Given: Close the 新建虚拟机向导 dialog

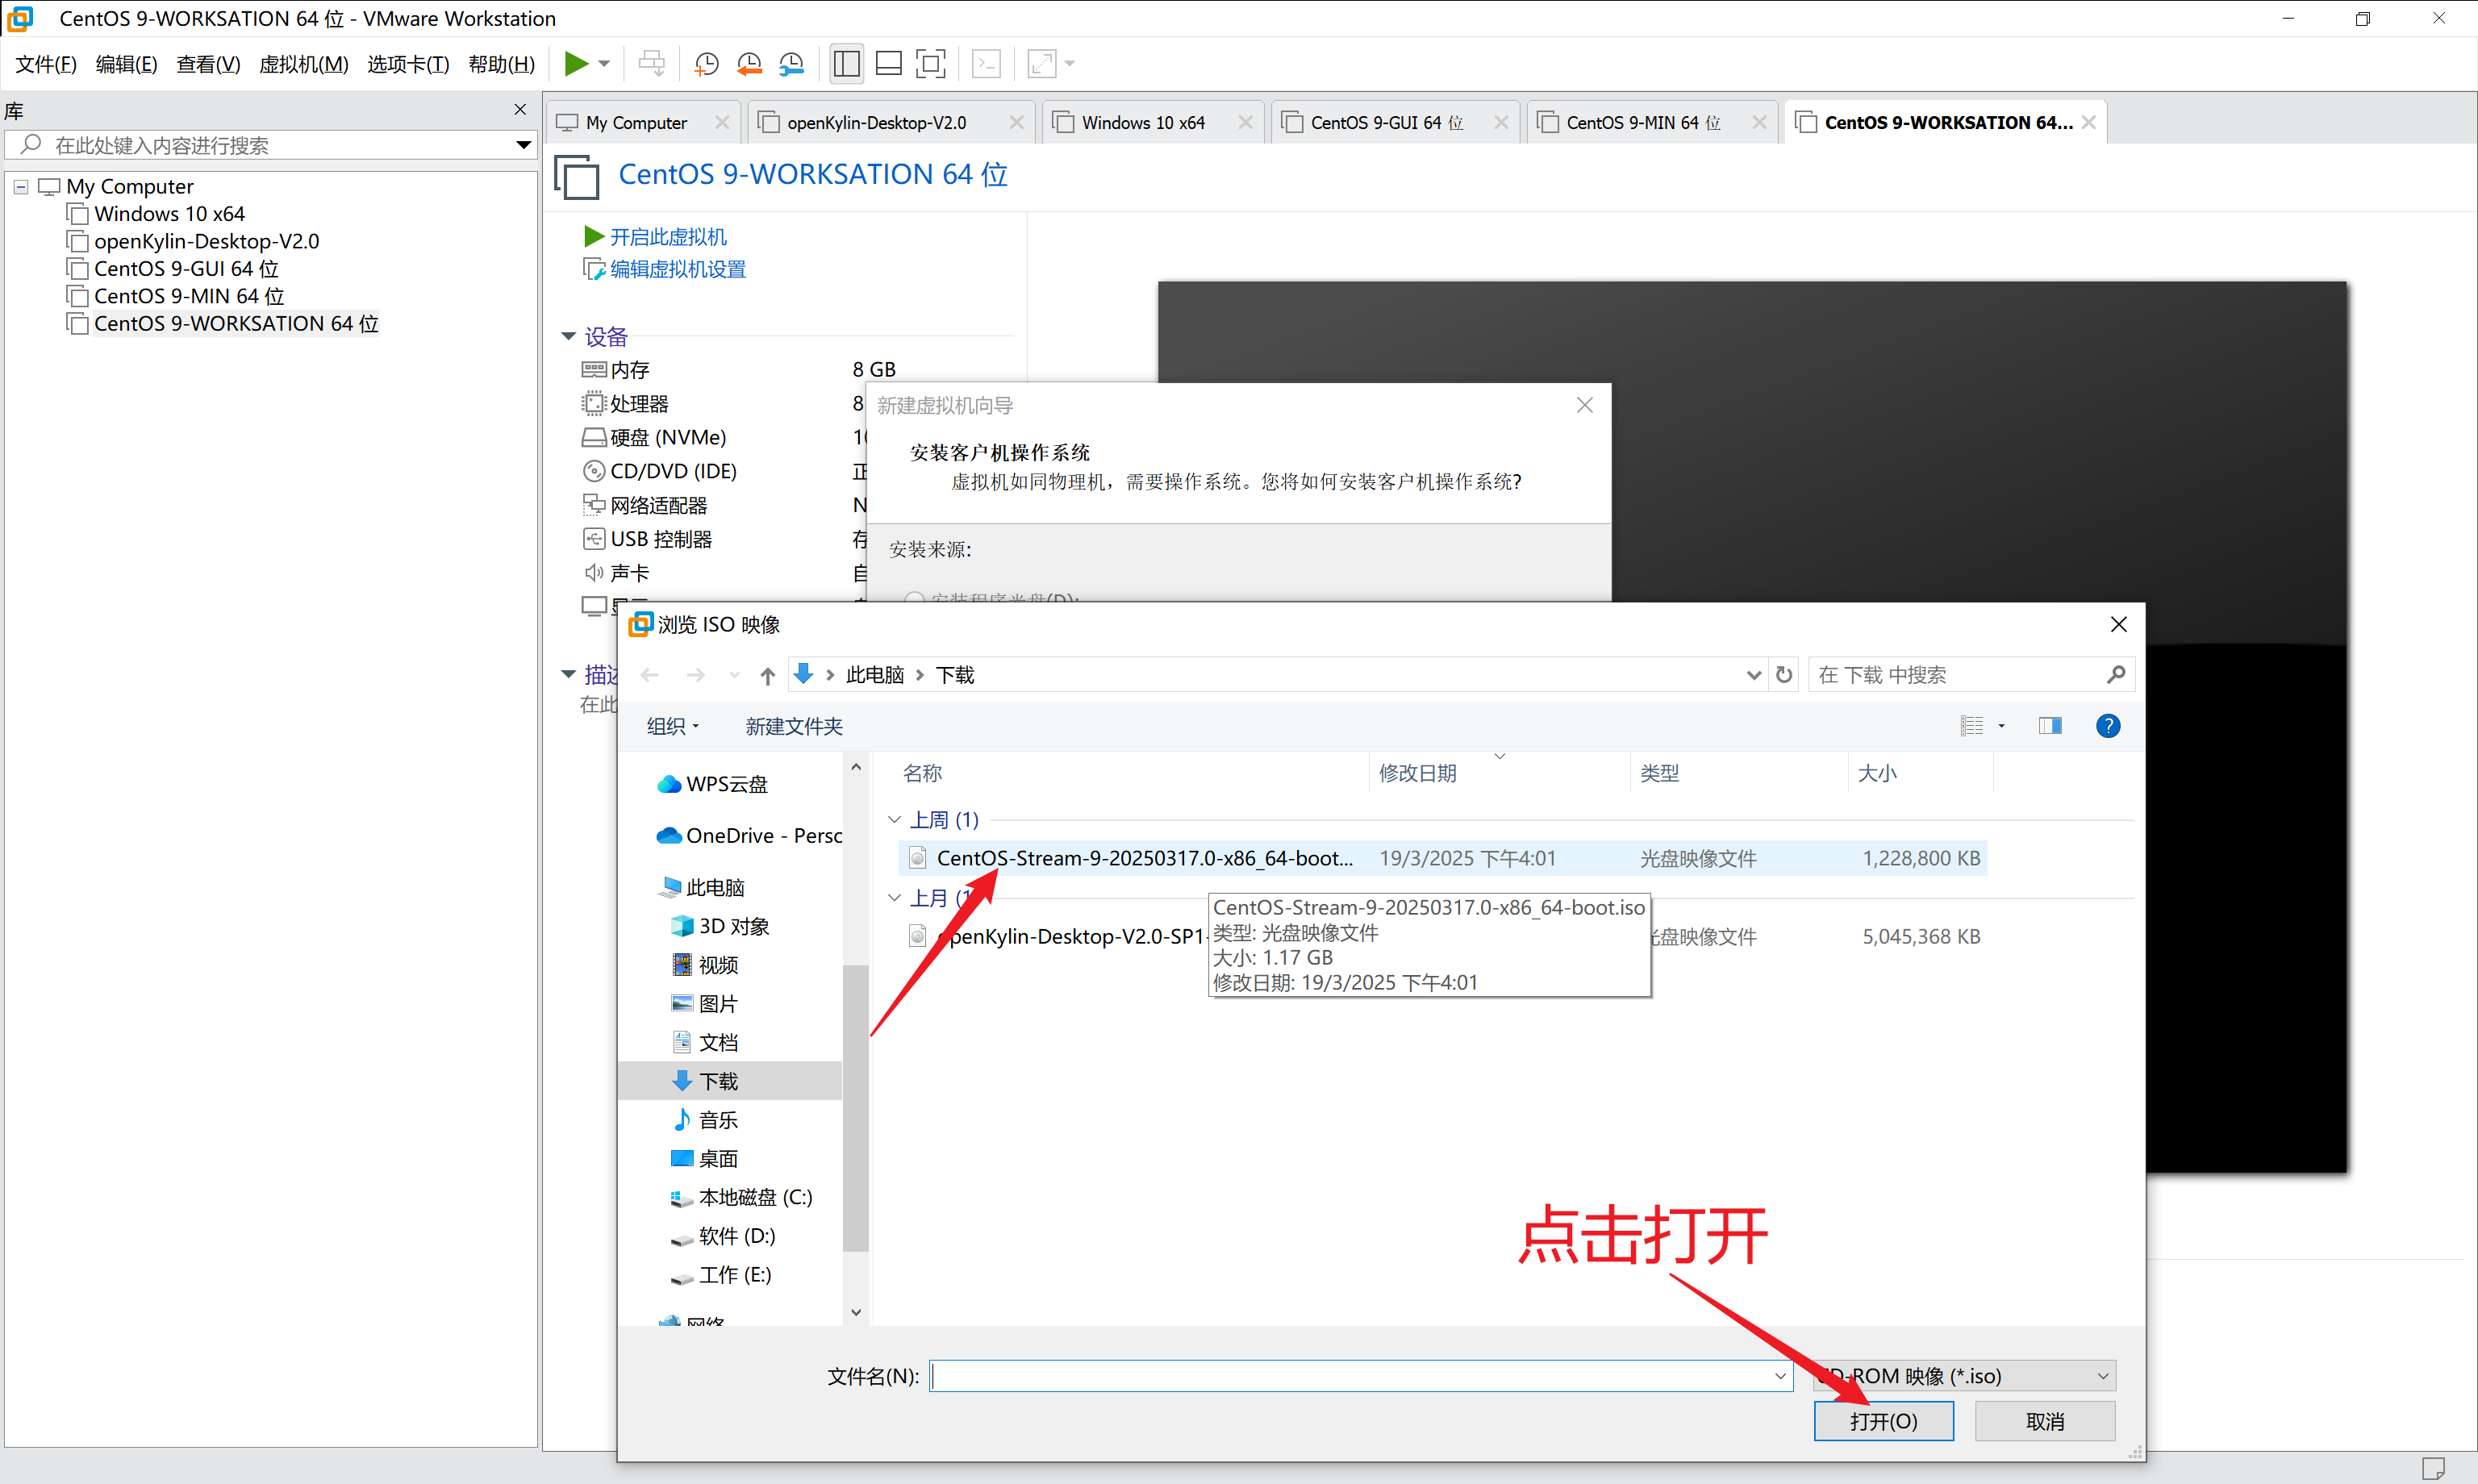Looking at the screenshot, I should 1585,405.
